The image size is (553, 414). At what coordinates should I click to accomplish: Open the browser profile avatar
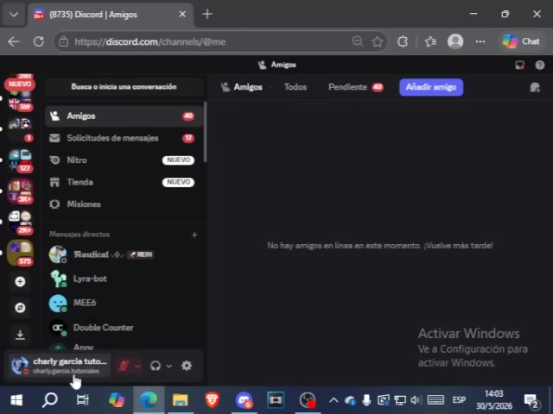pos(455,41)
